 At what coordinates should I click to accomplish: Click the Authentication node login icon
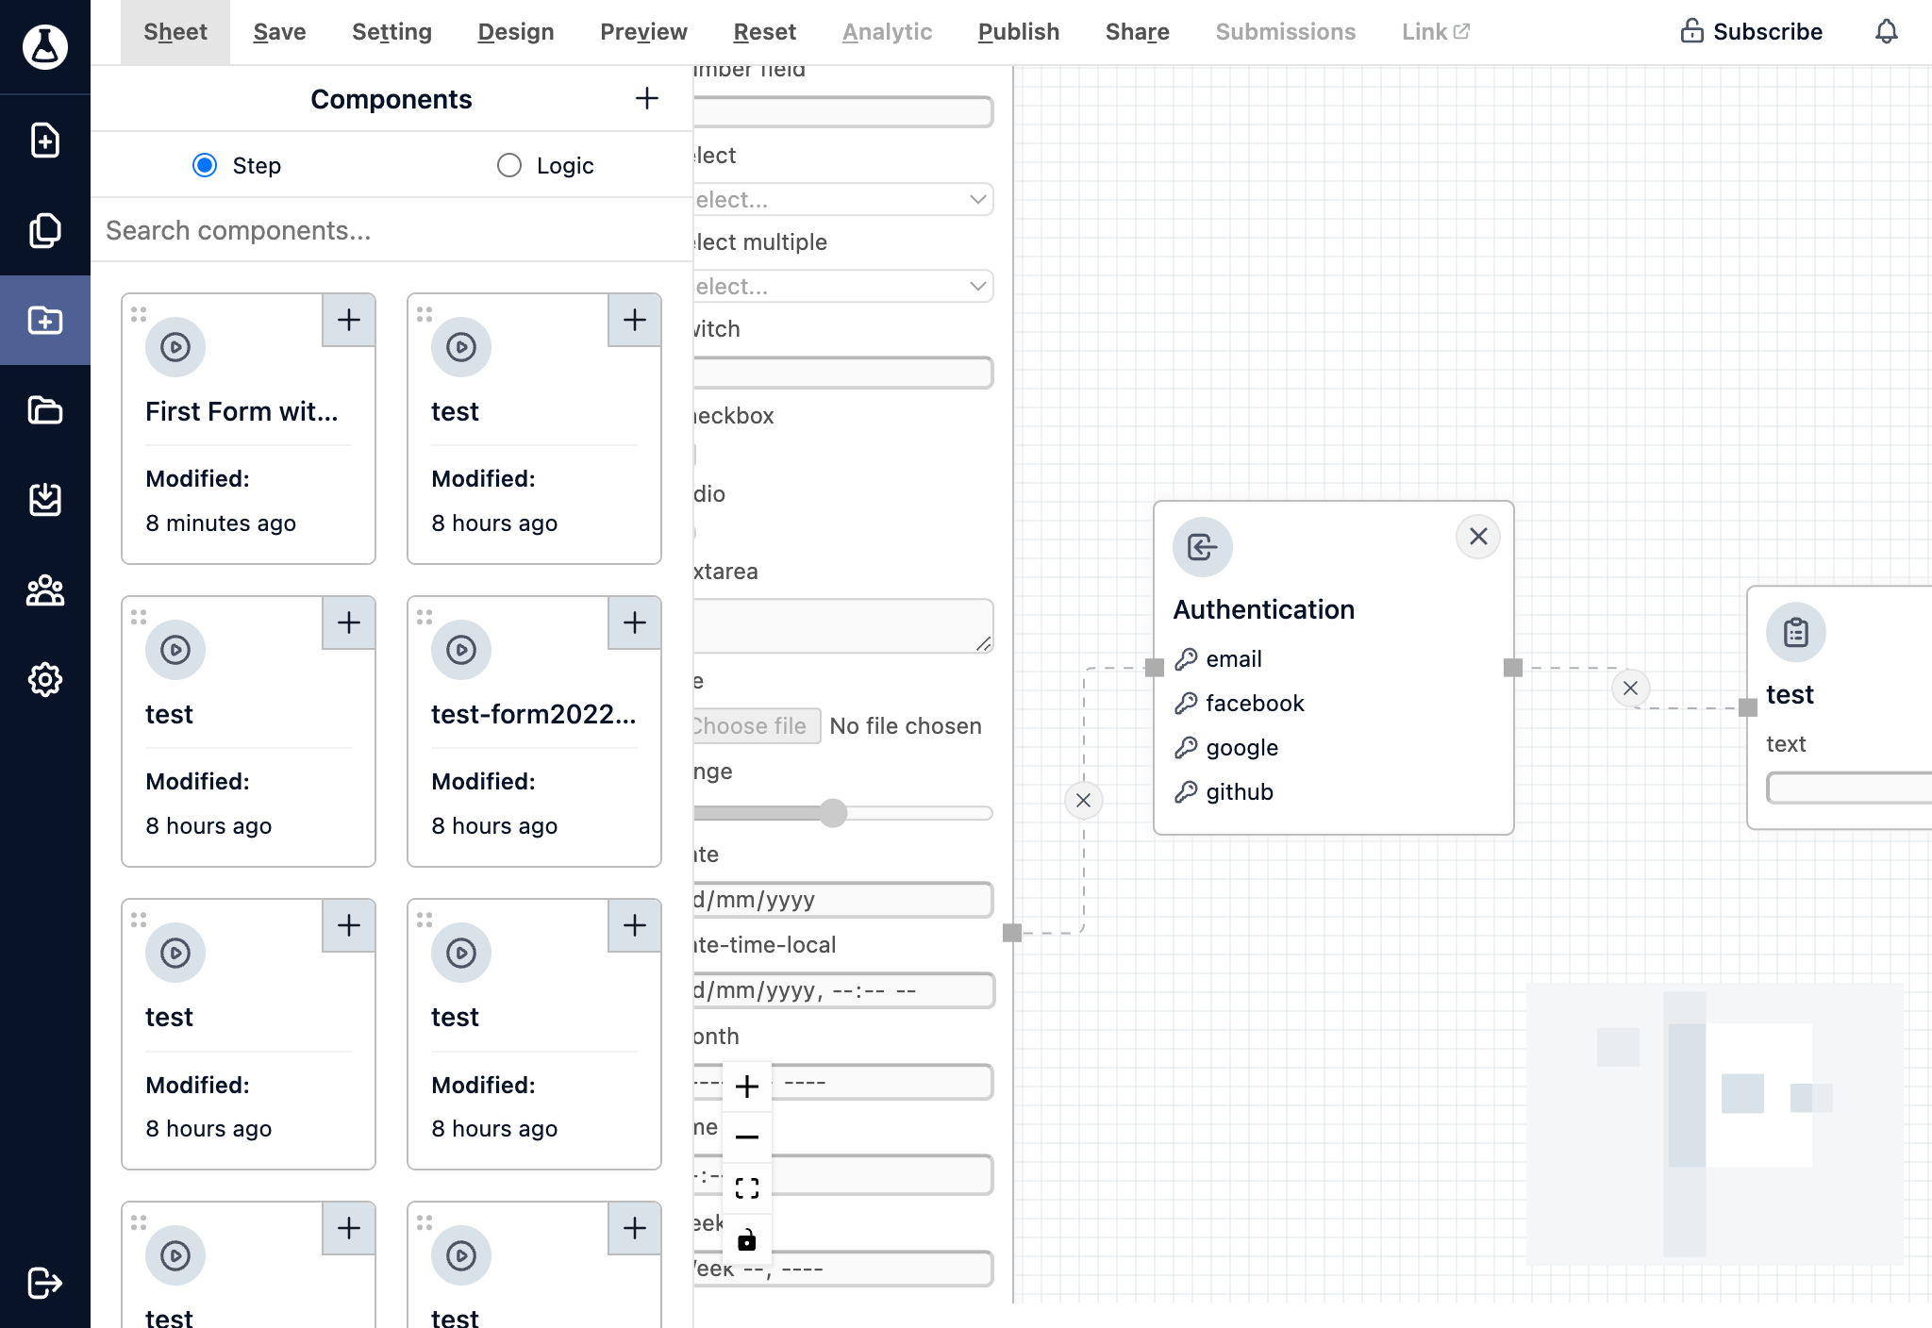1203,547
